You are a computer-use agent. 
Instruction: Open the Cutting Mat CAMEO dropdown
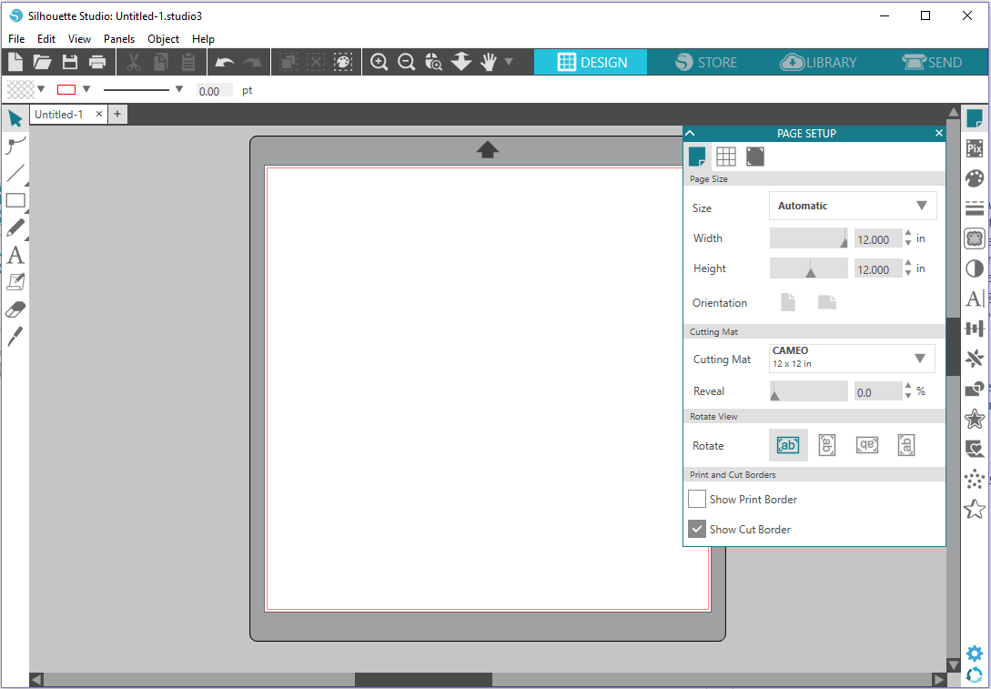click(851, 358)
